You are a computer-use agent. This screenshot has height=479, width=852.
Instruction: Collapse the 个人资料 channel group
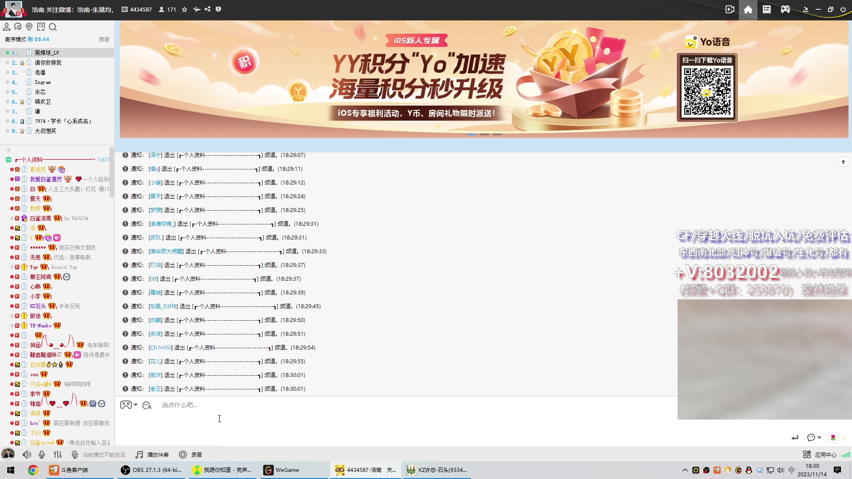(8, 160)
